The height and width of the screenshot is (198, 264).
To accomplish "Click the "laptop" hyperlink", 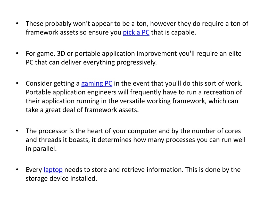I will 53,170.
